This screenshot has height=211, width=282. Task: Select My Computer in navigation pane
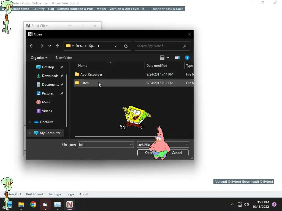(50, 133)
